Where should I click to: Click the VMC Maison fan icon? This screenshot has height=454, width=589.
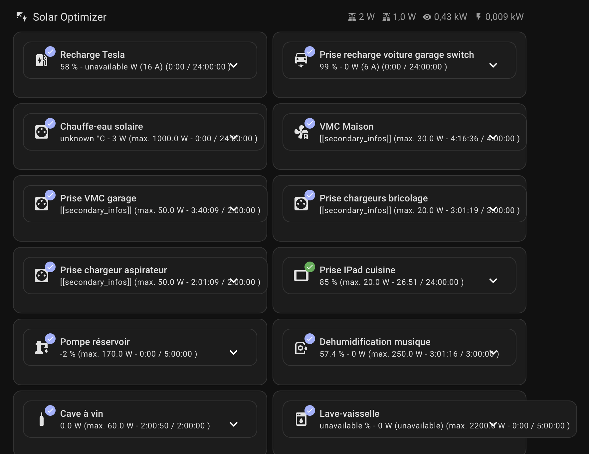tap(301, 132)
